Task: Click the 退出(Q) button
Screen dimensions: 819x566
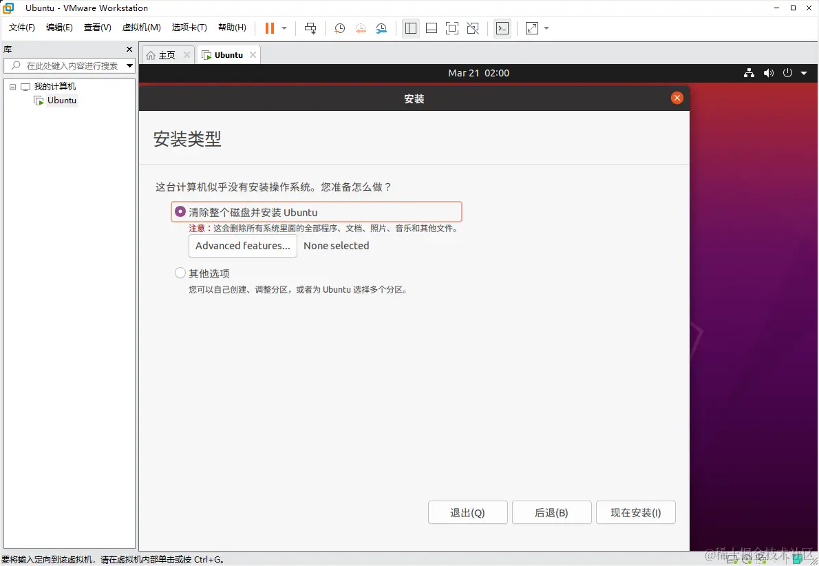Action: [467, 513]
